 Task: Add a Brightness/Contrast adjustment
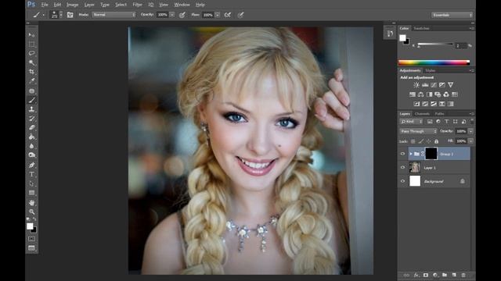416,85
